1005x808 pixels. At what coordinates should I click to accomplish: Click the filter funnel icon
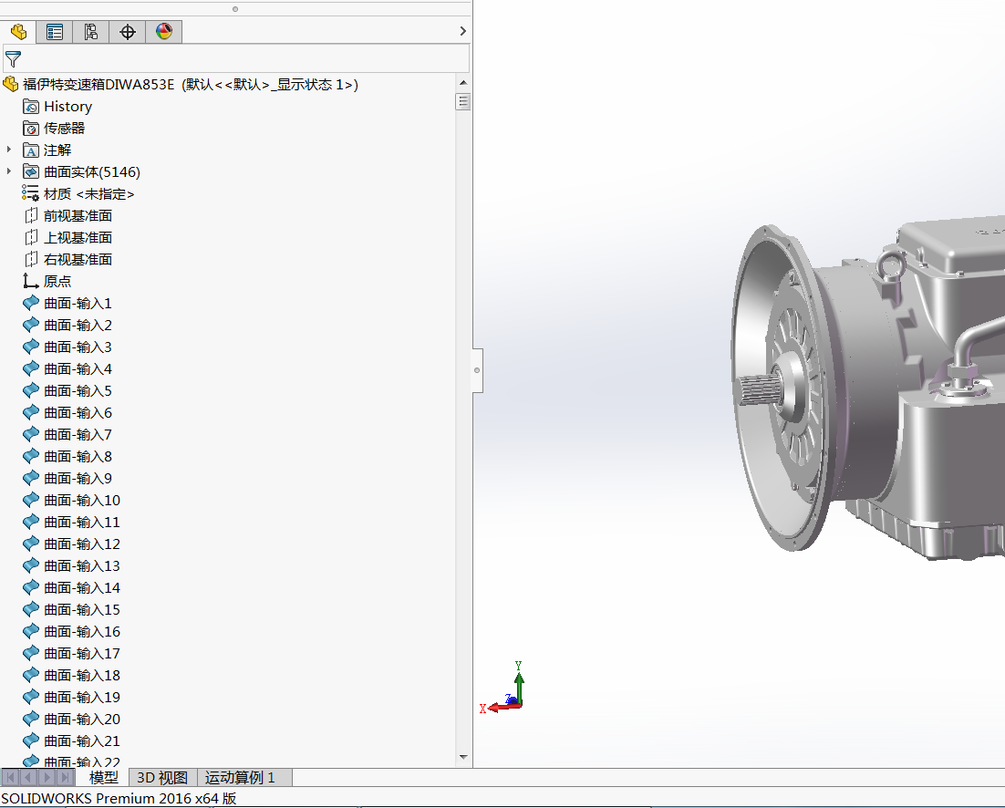(13, 59)
